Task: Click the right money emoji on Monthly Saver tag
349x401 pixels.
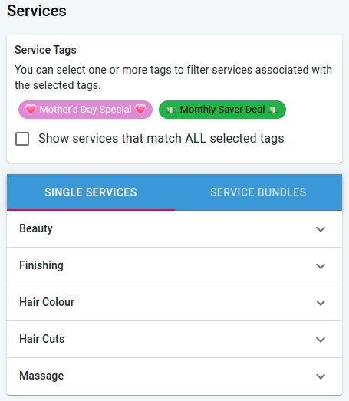Action: tap(274, 110)
